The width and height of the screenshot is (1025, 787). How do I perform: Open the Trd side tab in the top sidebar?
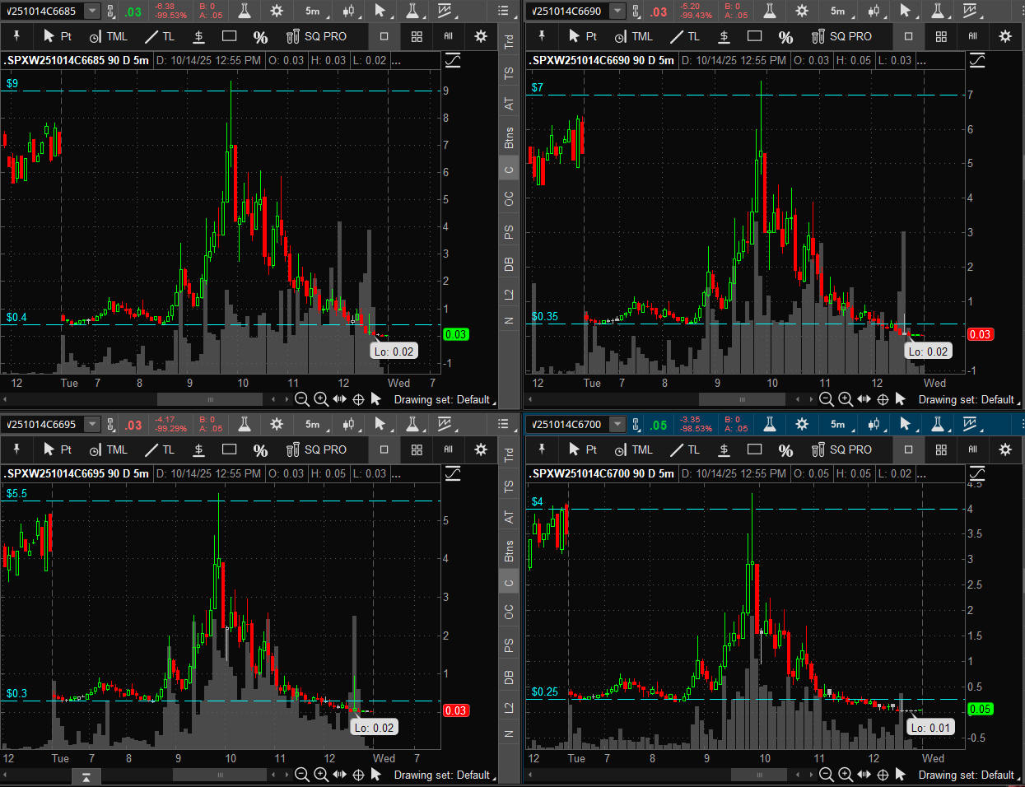coord(509,41)
